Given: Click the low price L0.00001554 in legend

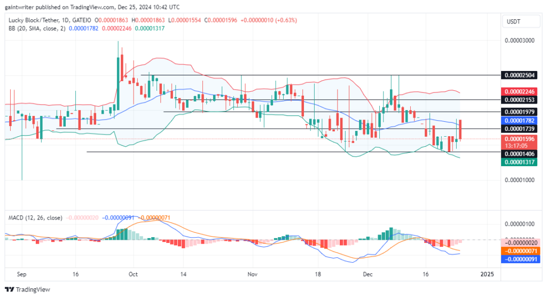Looking at the screenshot, I should tap(184, 20).
